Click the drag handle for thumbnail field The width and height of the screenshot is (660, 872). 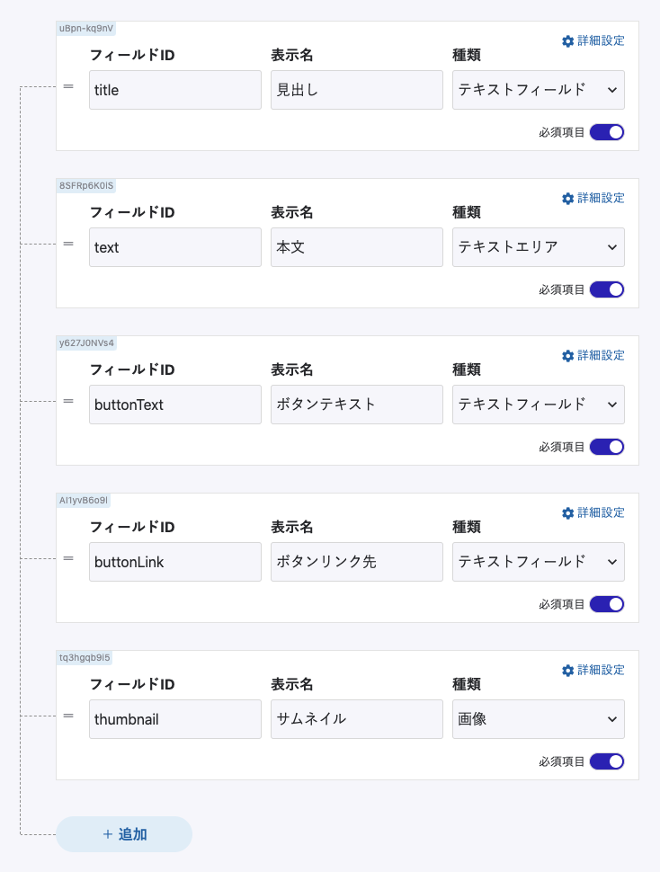68,716
